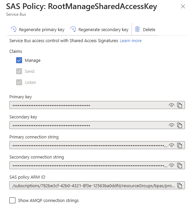Copy the SAS policy ARM ID

[x=180, y=186]
